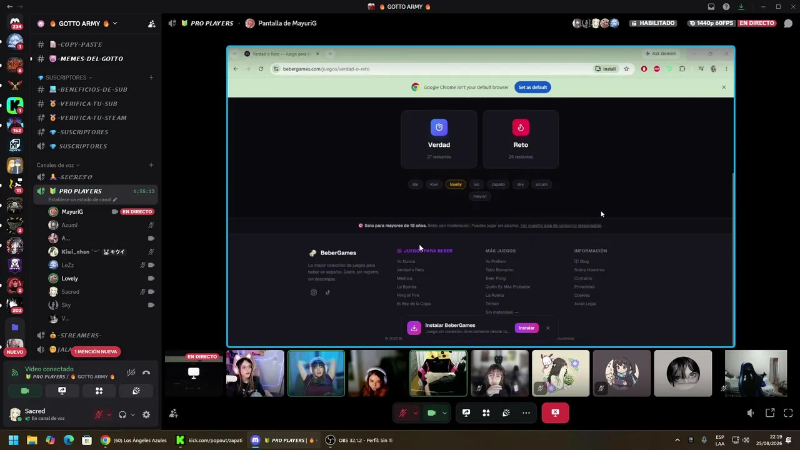Toggle camera in the voice connected panel
The image size is (800, 450).
coord(25,391)
